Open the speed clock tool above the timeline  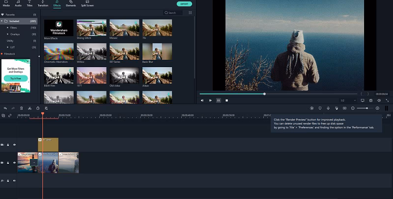[x=38, y=108]
